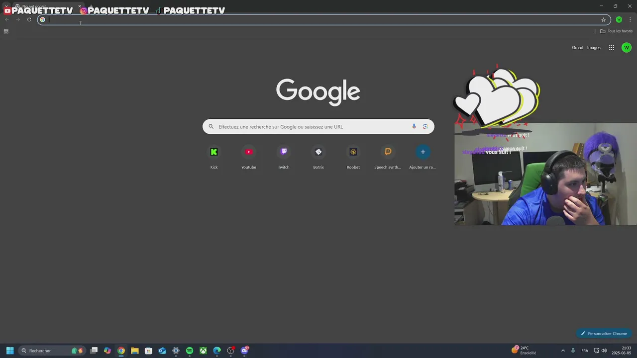Open Outlook from the taskbar
Image resolution: width=637 pixels, height=358 pixels.
tap(162, 351)
